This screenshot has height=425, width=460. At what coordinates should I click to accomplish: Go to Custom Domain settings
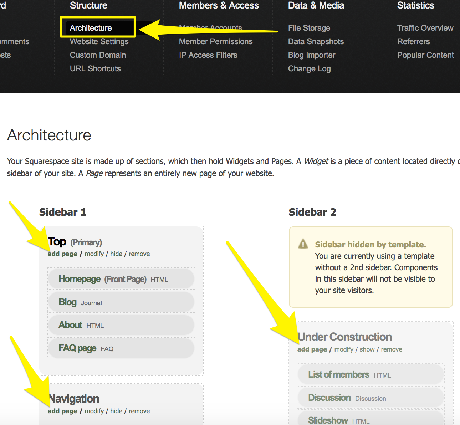[98, 55]
